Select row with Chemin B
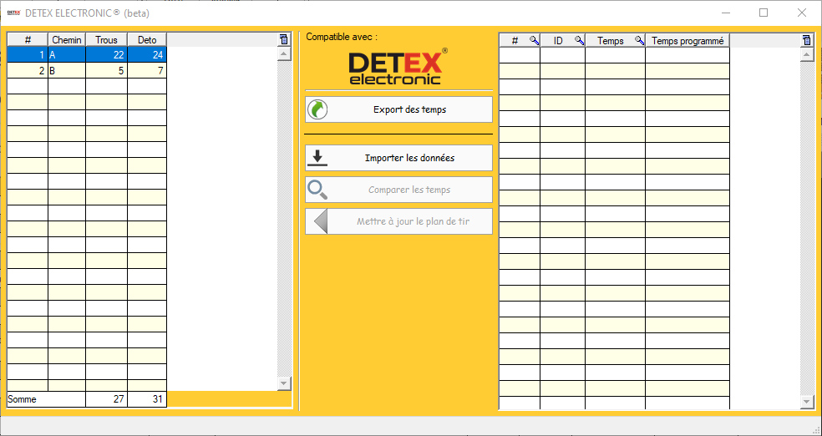This screenshot has width=822, height=436. 87,71
